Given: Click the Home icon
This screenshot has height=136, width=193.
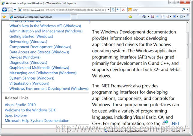Looking at the screenshot, I should coord(144,17).
